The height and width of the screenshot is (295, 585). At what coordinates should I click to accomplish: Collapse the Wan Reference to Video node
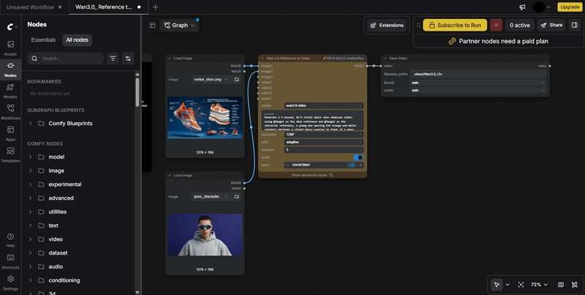pyautogui.click(x=263, y=59)
